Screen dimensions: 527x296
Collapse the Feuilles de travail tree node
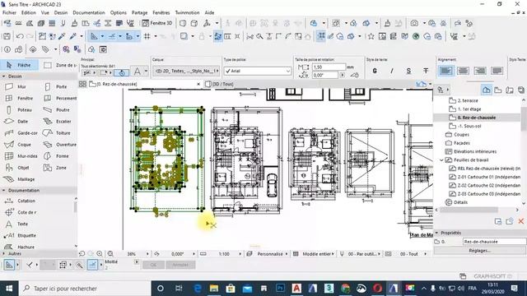click(441, 160)
